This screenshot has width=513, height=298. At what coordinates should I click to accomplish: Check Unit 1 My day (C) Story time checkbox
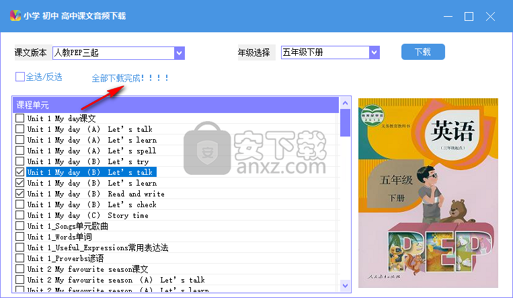pos(20,215)
